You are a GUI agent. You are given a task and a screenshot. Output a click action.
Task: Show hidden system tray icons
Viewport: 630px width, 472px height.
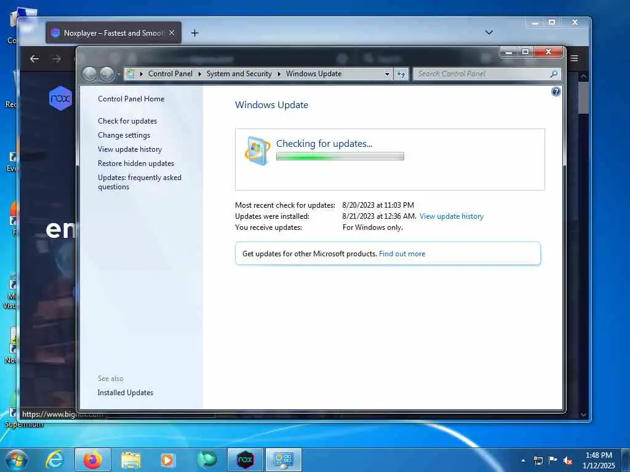523,460
